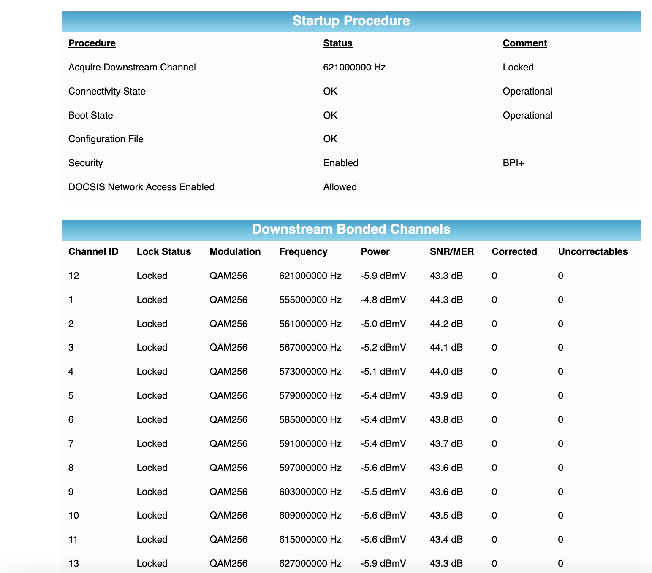
Task: Select channel 13 power value -5.9 dBmV
Action: [383, 563]
